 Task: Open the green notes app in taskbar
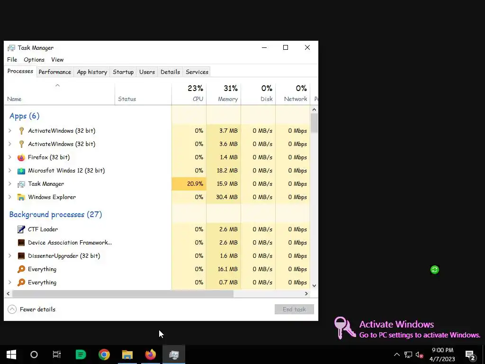coord(81,355)
